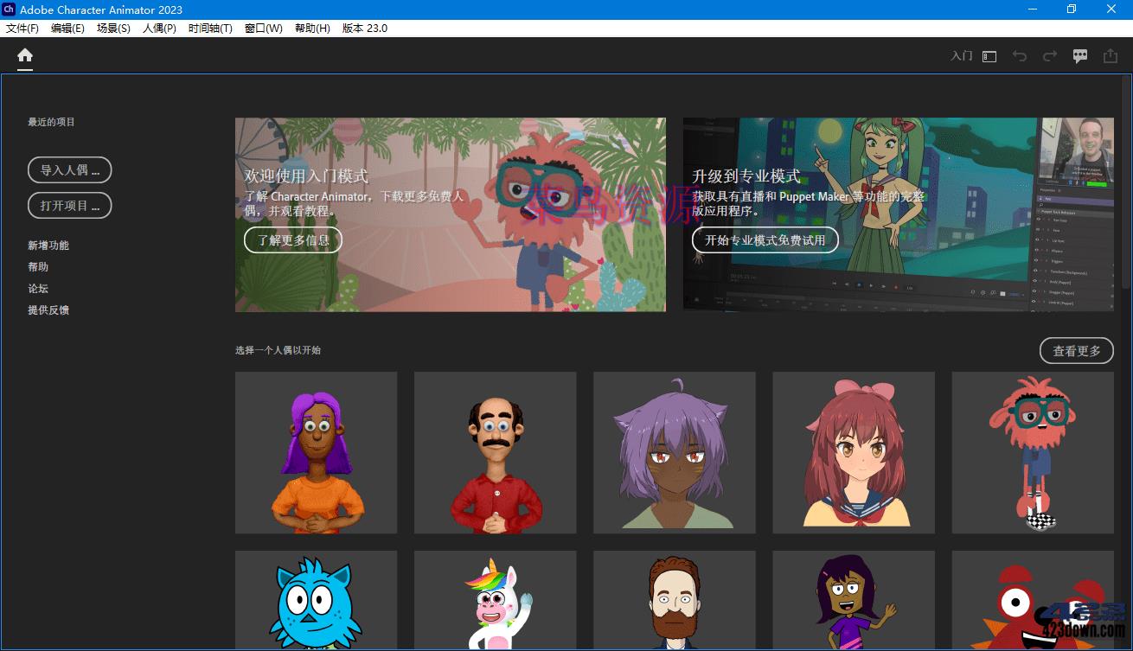The height and width of the screenshot is (651, 1133).
Task: Open the 论坛 link in sidebar
Action: 38,288
